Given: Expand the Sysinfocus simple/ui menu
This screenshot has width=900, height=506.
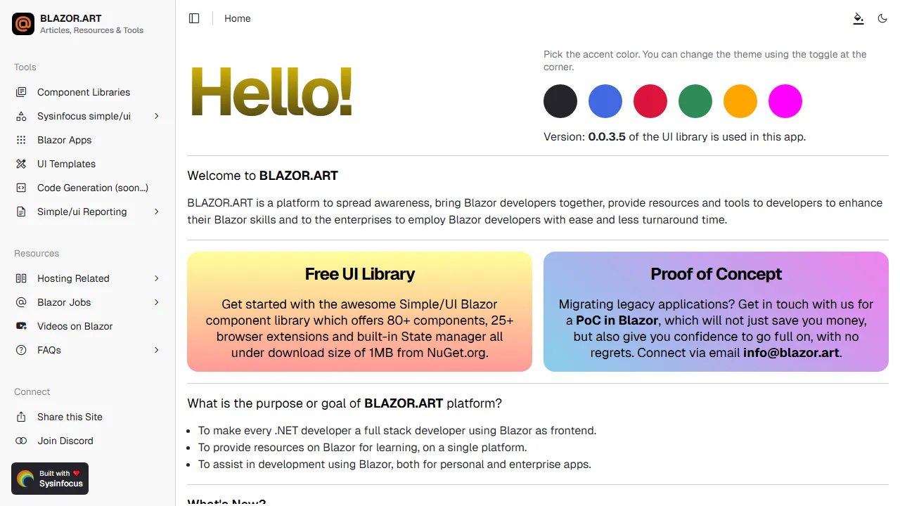Looking at the screenshot, I should 84,116.
